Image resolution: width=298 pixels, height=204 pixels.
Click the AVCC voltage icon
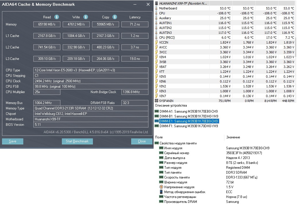(x=156, y=47)
